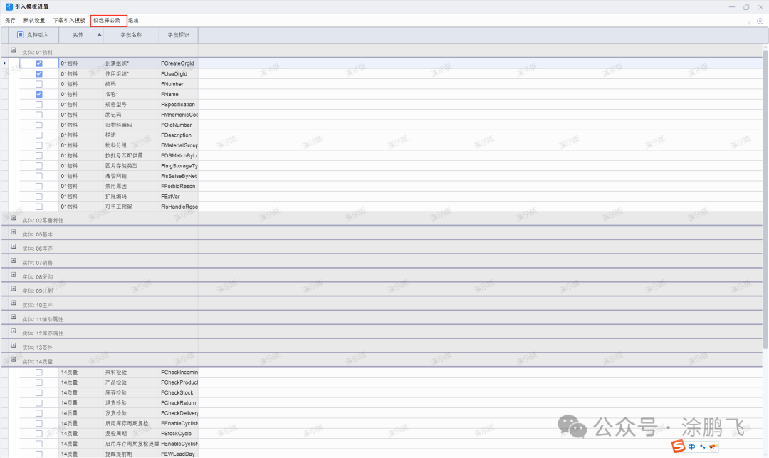Switch the IME Chinese mode indicator
Image resolution: width=769 pixels, height=458 pixels.
691,447
